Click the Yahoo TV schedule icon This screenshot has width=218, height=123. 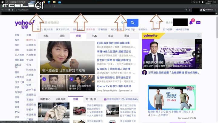pos(198,36)
